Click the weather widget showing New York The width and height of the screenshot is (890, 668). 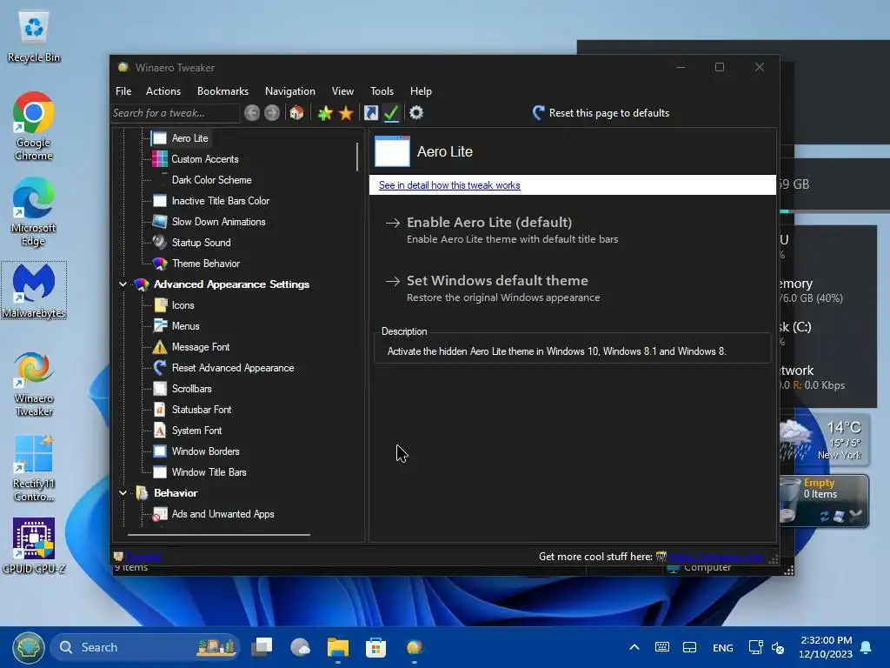click(x=824, y=440)
